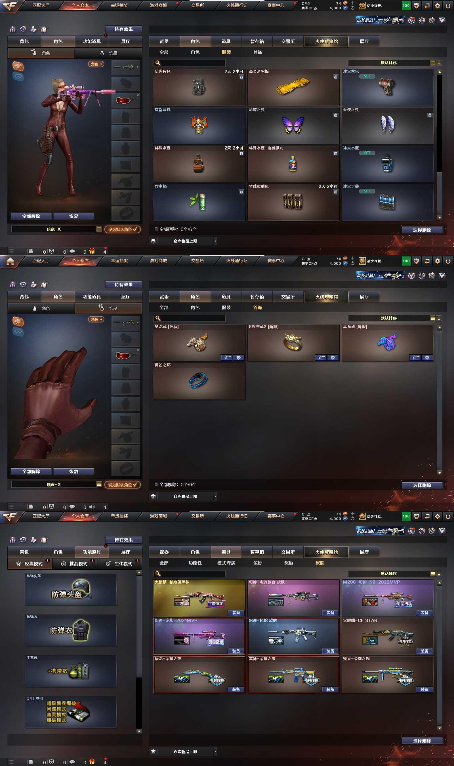Click the speaker volume icon in status bar

coord(92,506)
